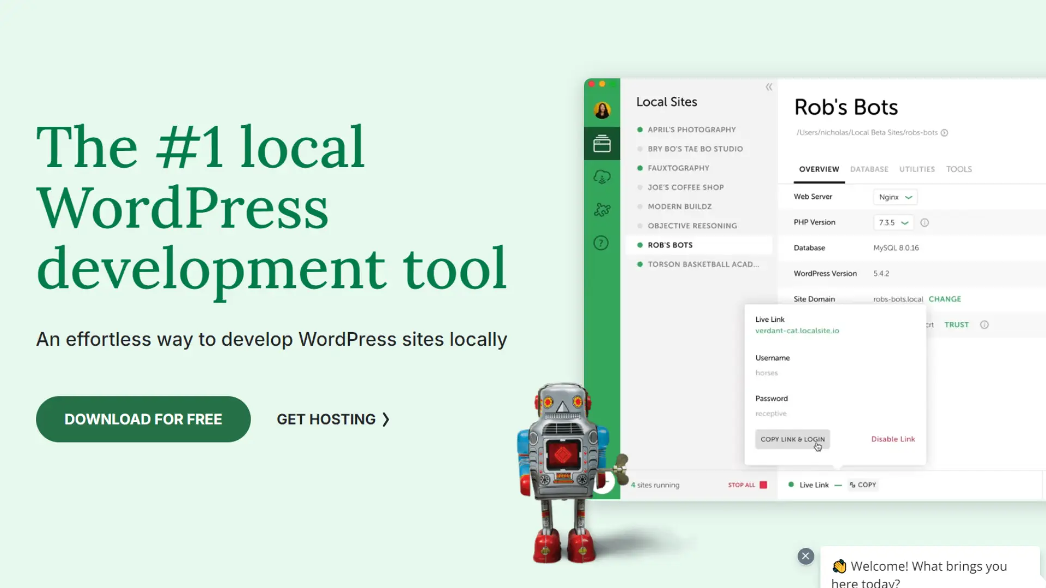
Task: Toggle the Live Link switch in status bar
Action: (837, 485)
